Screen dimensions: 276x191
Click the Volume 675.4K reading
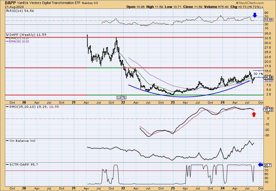(217, 7)
